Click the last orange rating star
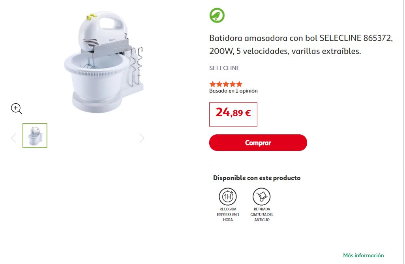The image size is (405, 264). tap(240, 84)
